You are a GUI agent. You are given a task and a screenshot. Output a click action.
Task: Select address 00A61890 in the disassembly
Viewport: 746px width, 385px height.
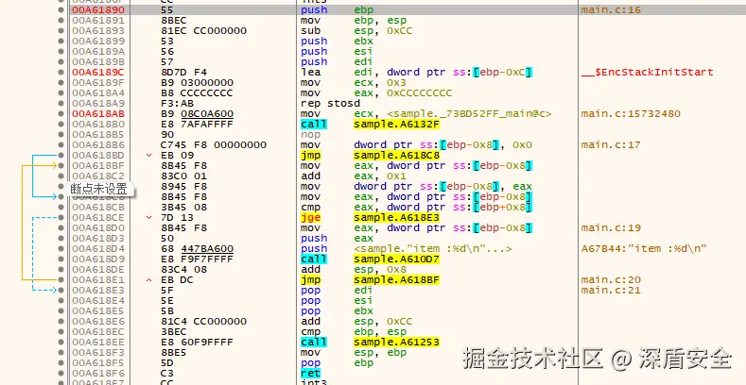tap(98, 10)
